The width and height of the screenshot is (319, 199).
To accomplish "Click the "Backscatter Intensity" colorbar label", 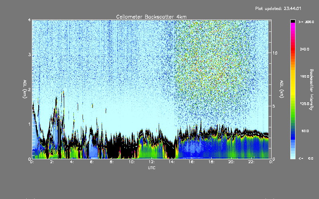I will click(x=311, y=90).
